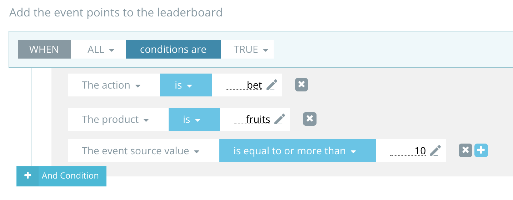This screenshot has height=200, width=513.
Task: Remove the event source value condition
Action: coord(465,150)
